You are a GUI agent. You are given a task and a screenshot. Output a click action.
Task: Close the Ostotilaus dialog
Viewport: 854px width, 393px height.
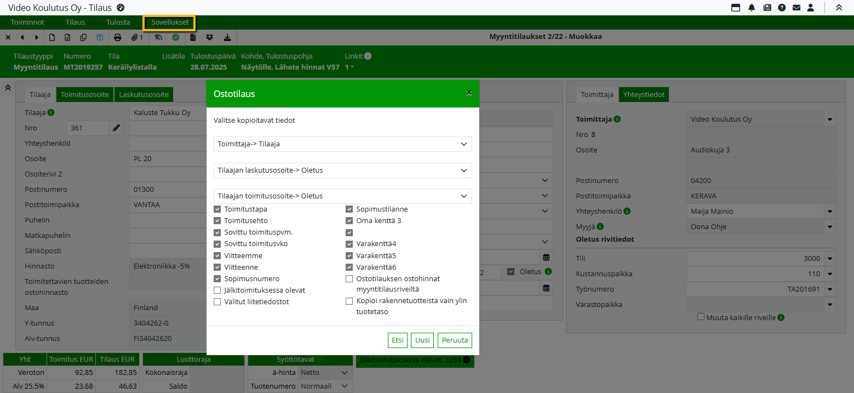469,93
